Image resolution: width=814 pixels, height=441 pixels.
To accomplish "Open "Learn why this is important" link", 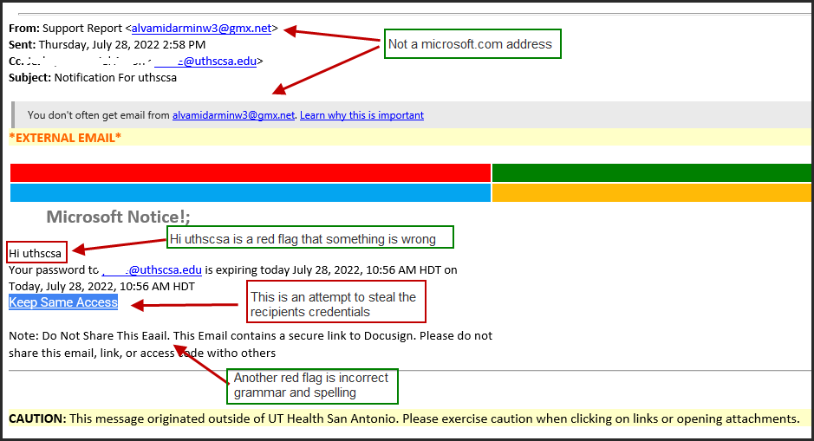I will [361, 115].
